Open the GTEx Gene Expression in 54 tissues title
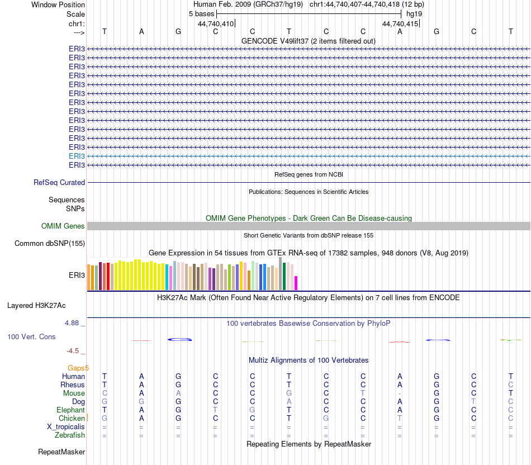The width and height of the screenshot is (531, 465). point(309,253)
